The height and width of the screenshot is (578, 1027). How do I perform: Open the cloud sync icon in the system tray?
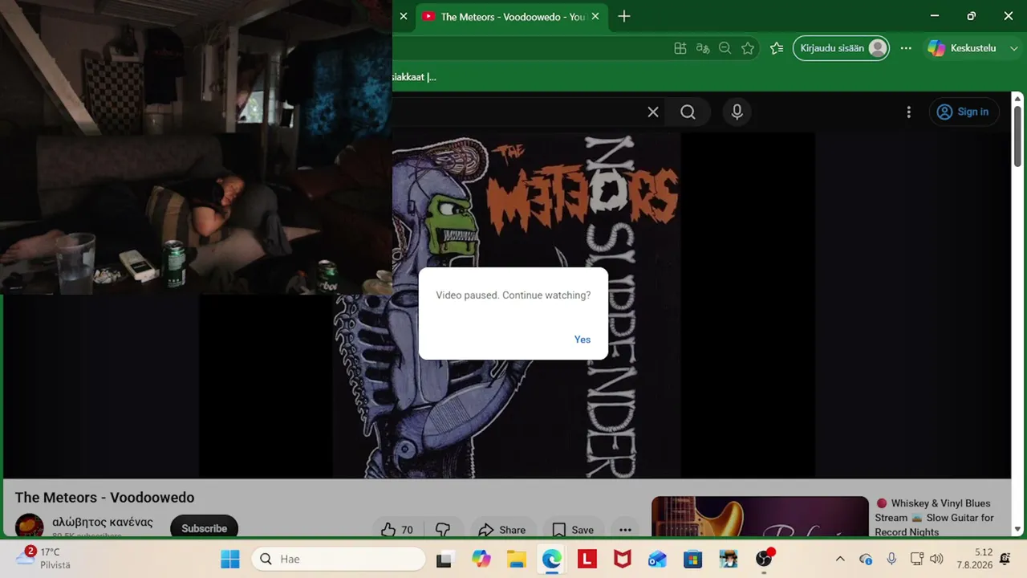(x=866, y=559)
